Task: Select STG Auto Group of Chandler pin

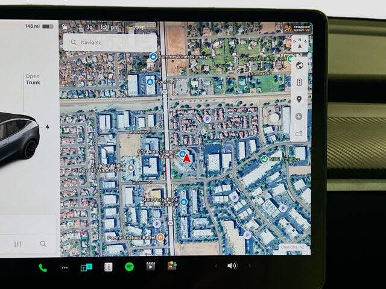Action: 182,154
